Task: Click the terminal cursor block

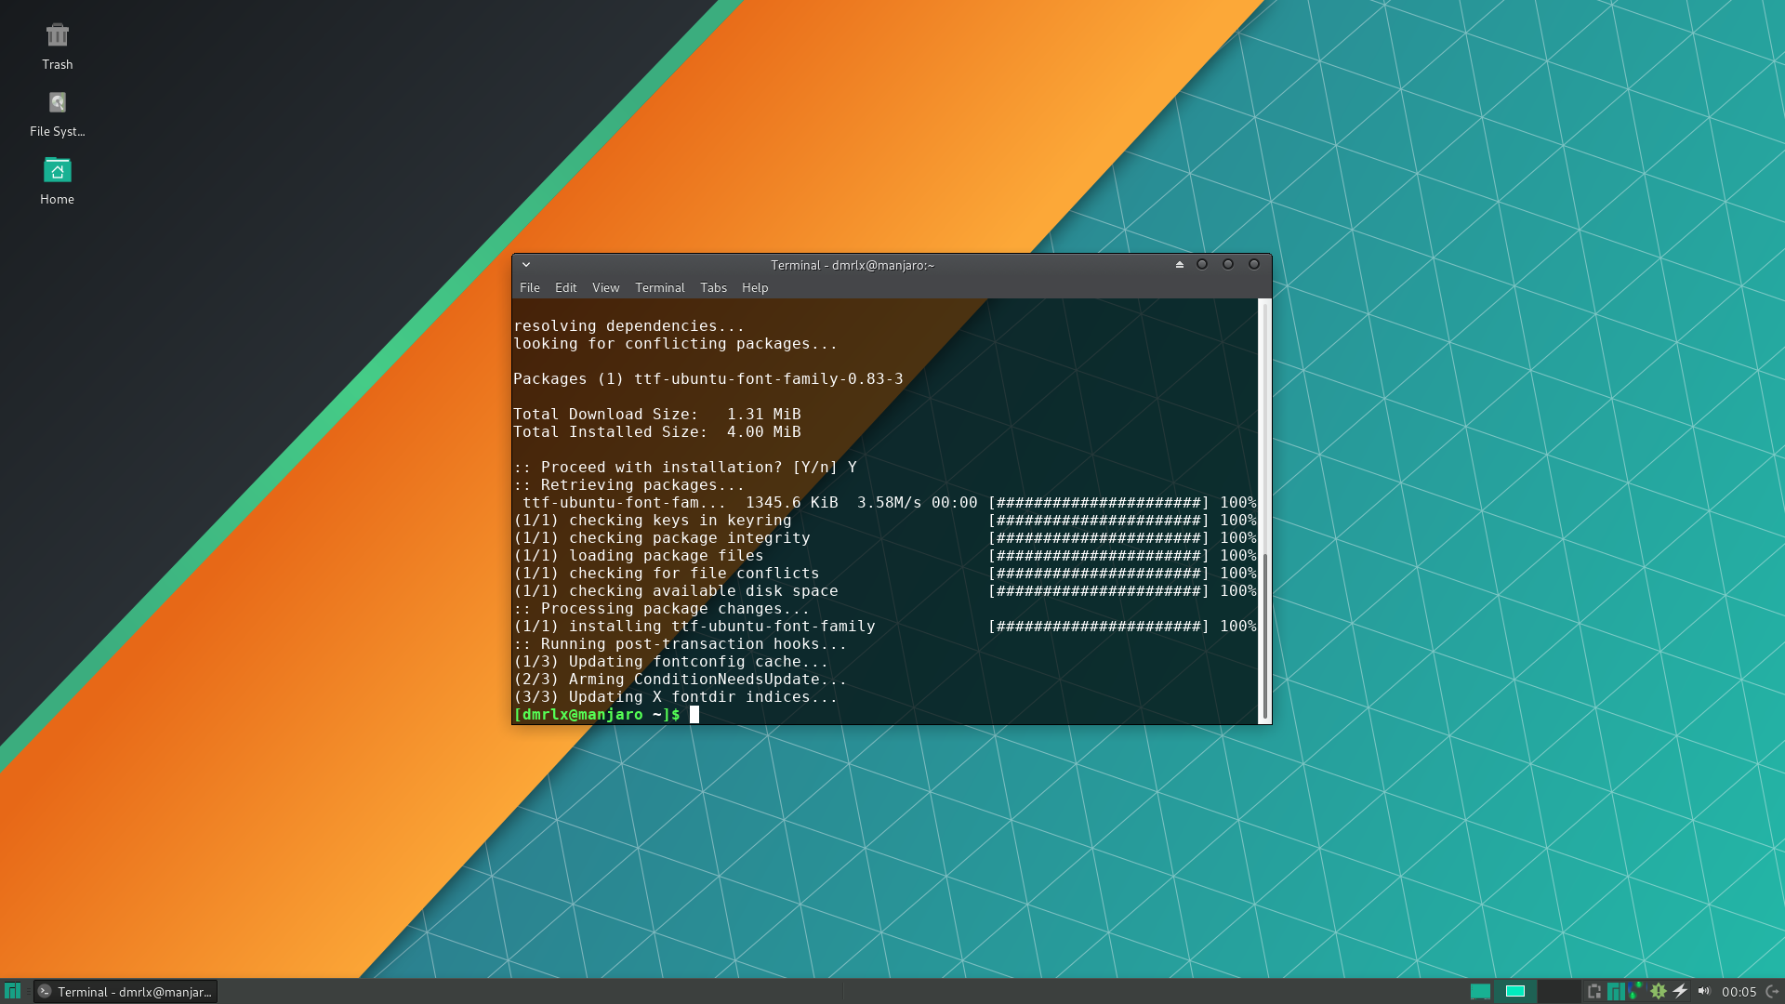Action: (694, 715)
